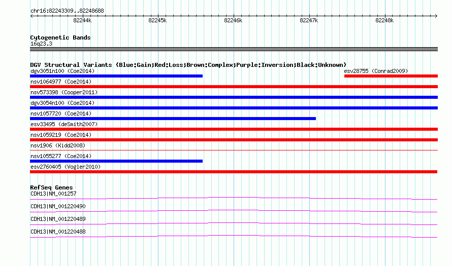Click the RefSeq Genes track title
This screenshot has height=266, width=452.
coord(51,187)
